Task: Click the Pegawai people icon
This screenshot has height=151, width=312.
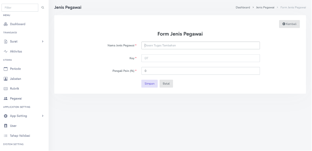Action: 5,98
